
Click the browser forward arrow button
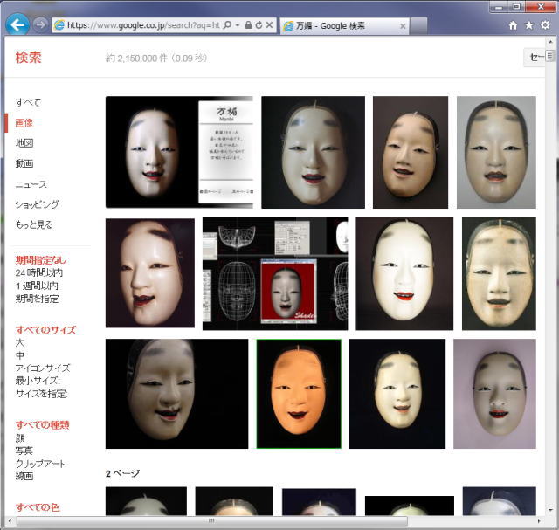[x=40, y=25]
